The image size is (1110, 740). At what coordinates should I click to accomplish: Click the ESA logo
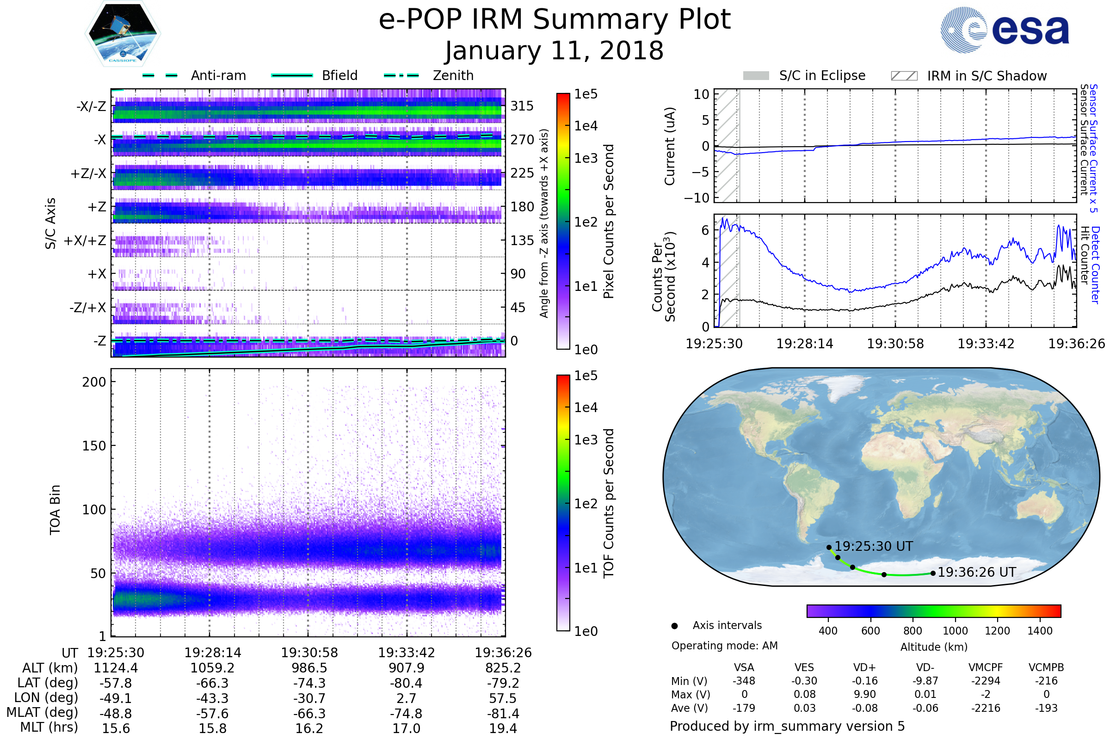pos(1005,30)
